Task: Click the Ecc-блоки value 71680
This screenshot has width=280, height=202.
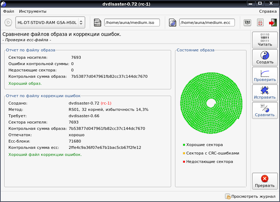Action: tap(75, 141)
